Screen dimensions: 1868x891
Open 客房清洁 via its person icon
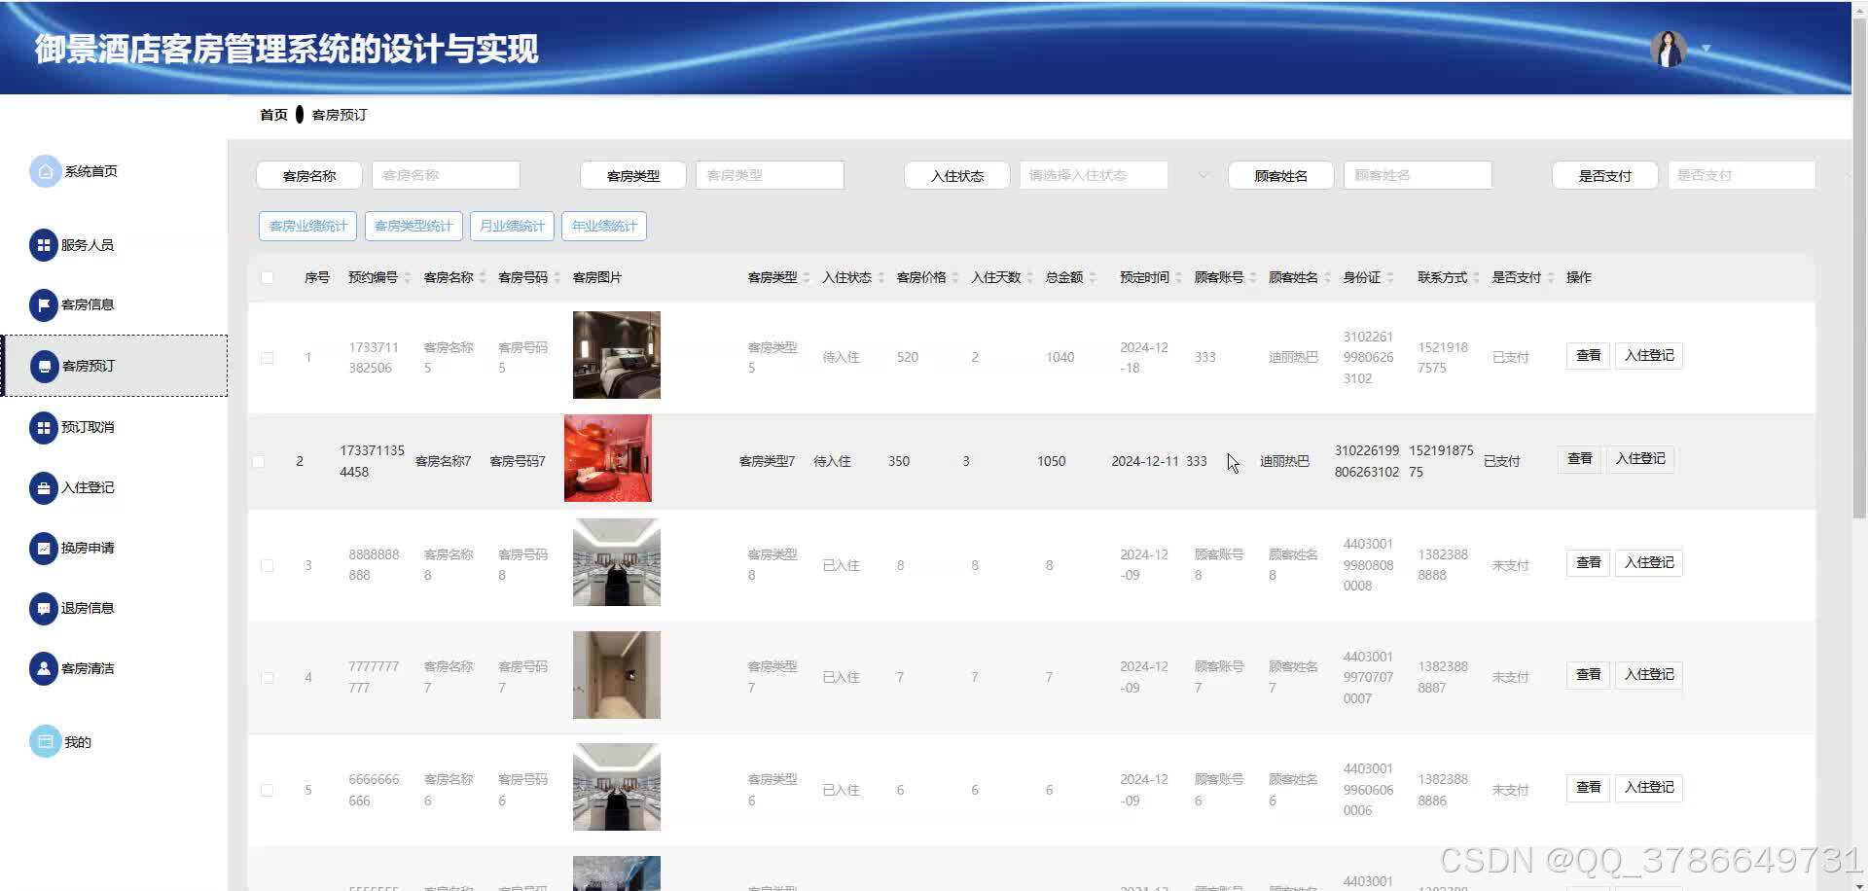tap(44, 668)
